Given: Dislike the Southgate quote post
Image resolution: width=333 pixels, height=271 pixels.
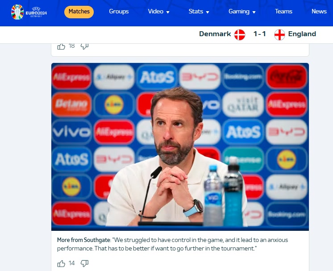Looking at the screenshot, I should coord(84,263).
